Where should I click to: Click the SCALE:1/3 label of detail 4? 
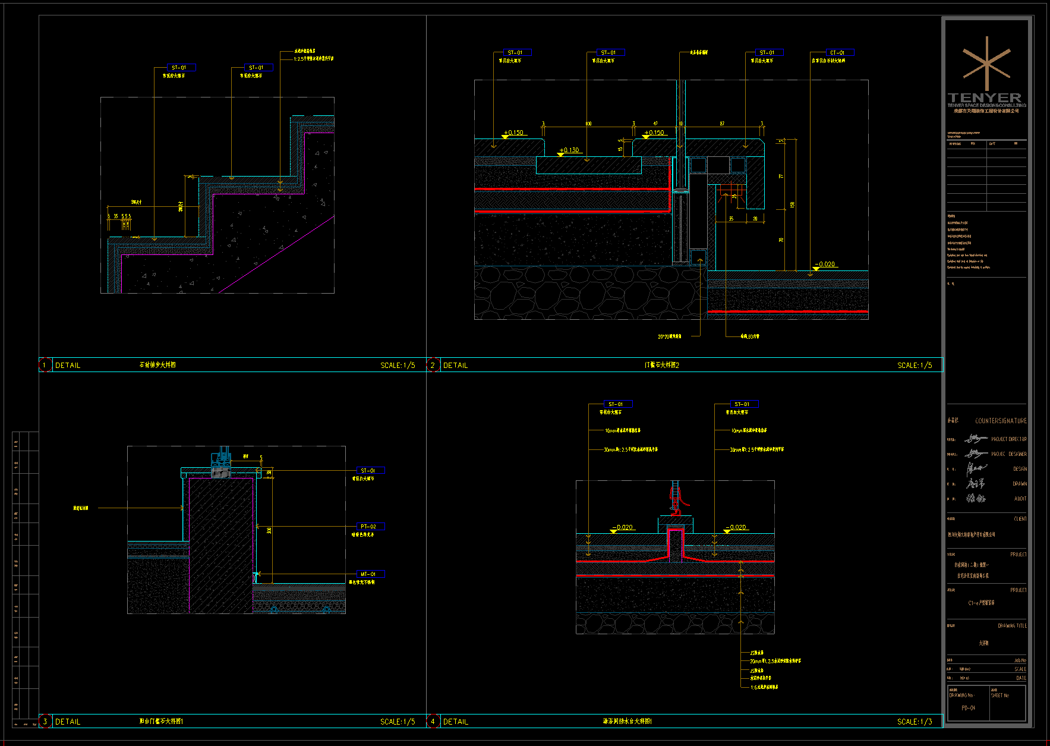coord(915,722)
